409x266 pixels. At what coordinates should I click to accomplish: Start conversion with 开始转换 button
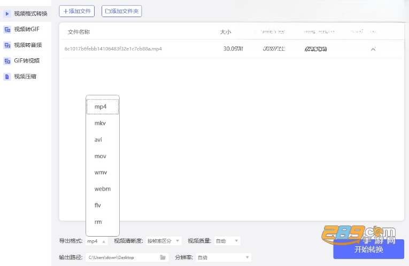(x=368, y=249)
